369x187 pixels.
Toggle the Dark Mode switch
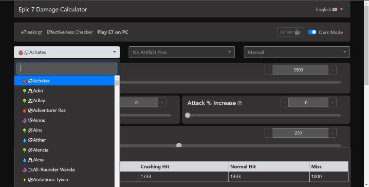point(312,32)
